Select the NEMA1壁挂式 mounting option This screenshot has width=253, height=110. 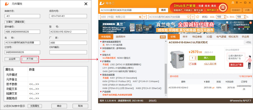(x=124, y=58)
